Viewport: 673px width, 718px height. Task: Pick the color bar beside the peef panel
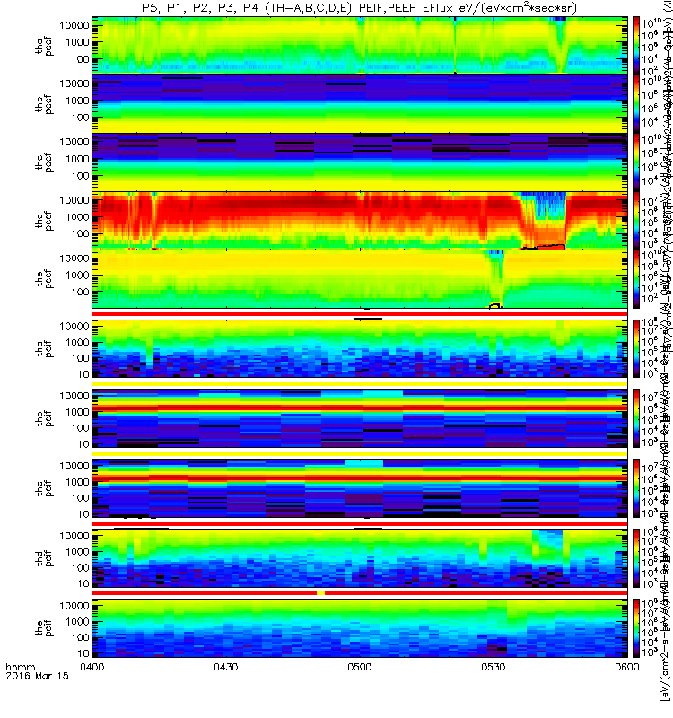click(636, 279)
